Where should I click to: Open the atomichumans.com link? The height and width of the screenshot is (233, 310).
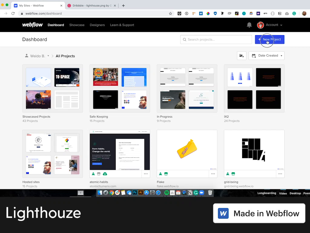103,186
